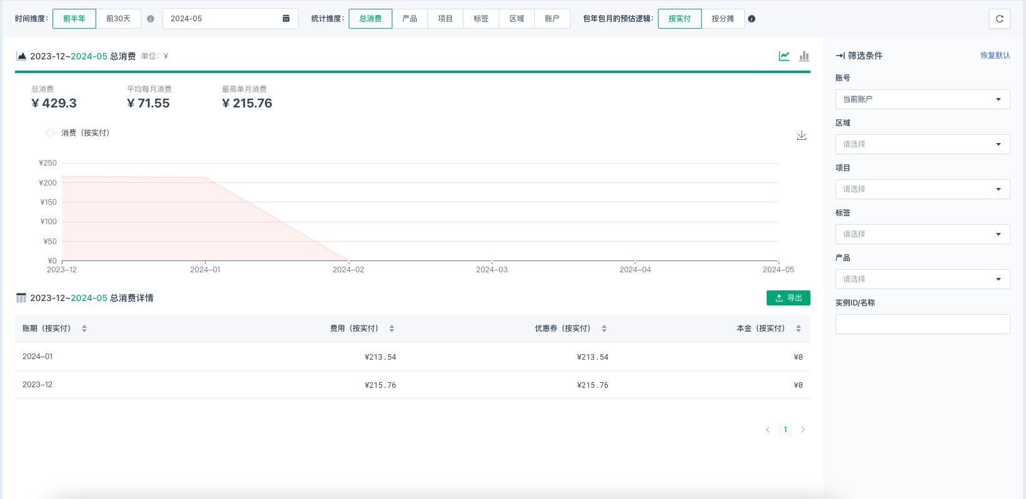Click the green 导出 button
This screenshot has width=1026, height=499.
788,298
